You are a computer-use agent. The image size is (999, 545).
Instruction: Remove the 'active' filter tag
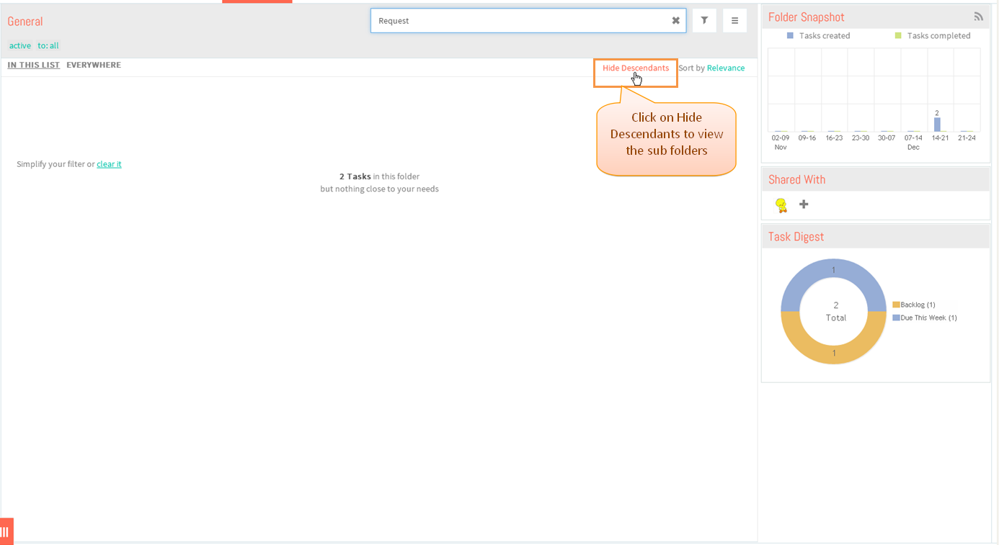click(x=20, y=45)
